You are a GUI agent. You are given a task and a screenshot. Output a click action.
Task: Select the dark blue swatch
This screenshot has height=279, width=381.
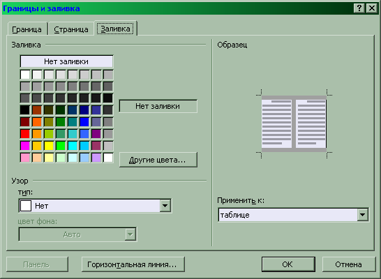click(84, 110)
